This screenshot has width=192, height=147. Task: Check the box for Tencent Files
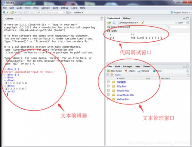click(109, 90)
